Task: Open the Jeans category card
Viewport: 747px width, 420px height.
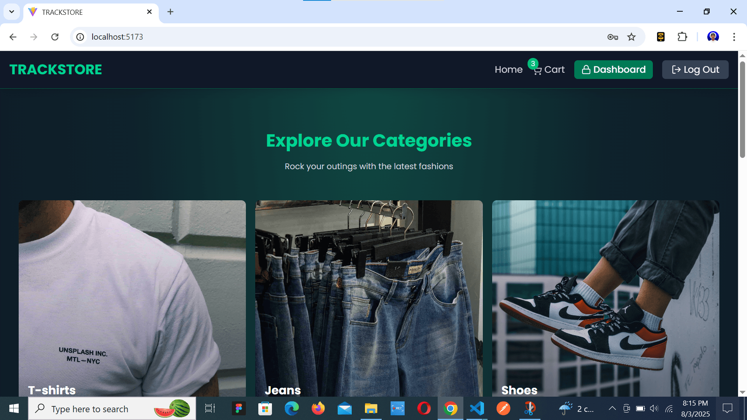Action: pos(369,298)
